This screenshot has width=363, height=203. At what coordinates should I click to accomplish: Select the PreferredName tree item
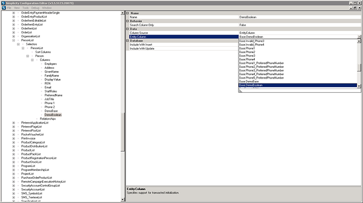click(53, 95)
